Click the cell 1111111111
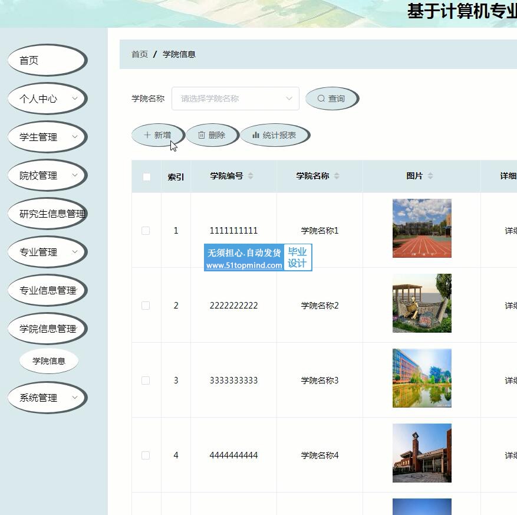This screenshot has width=517, height=515. 234,231
